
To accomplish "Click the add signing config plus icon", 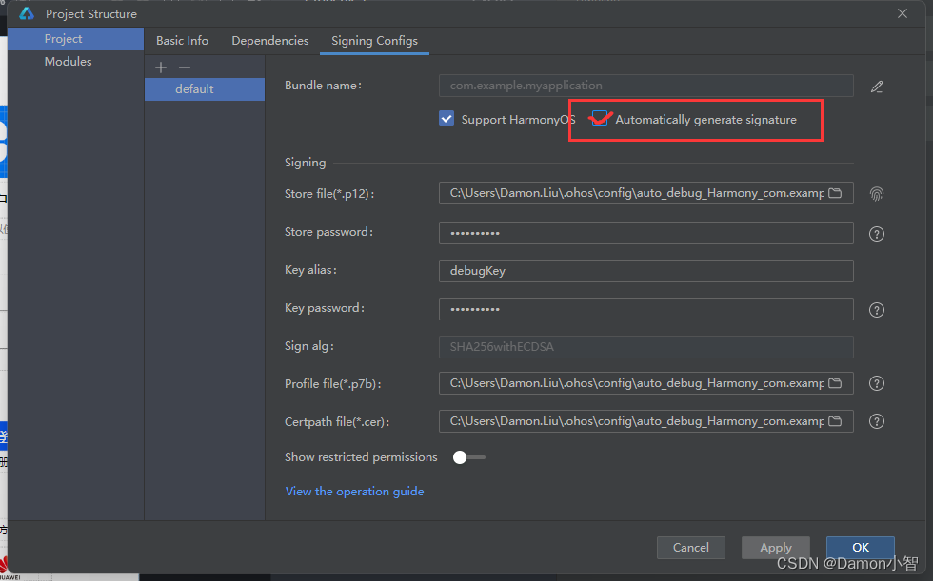I will 161,68.
